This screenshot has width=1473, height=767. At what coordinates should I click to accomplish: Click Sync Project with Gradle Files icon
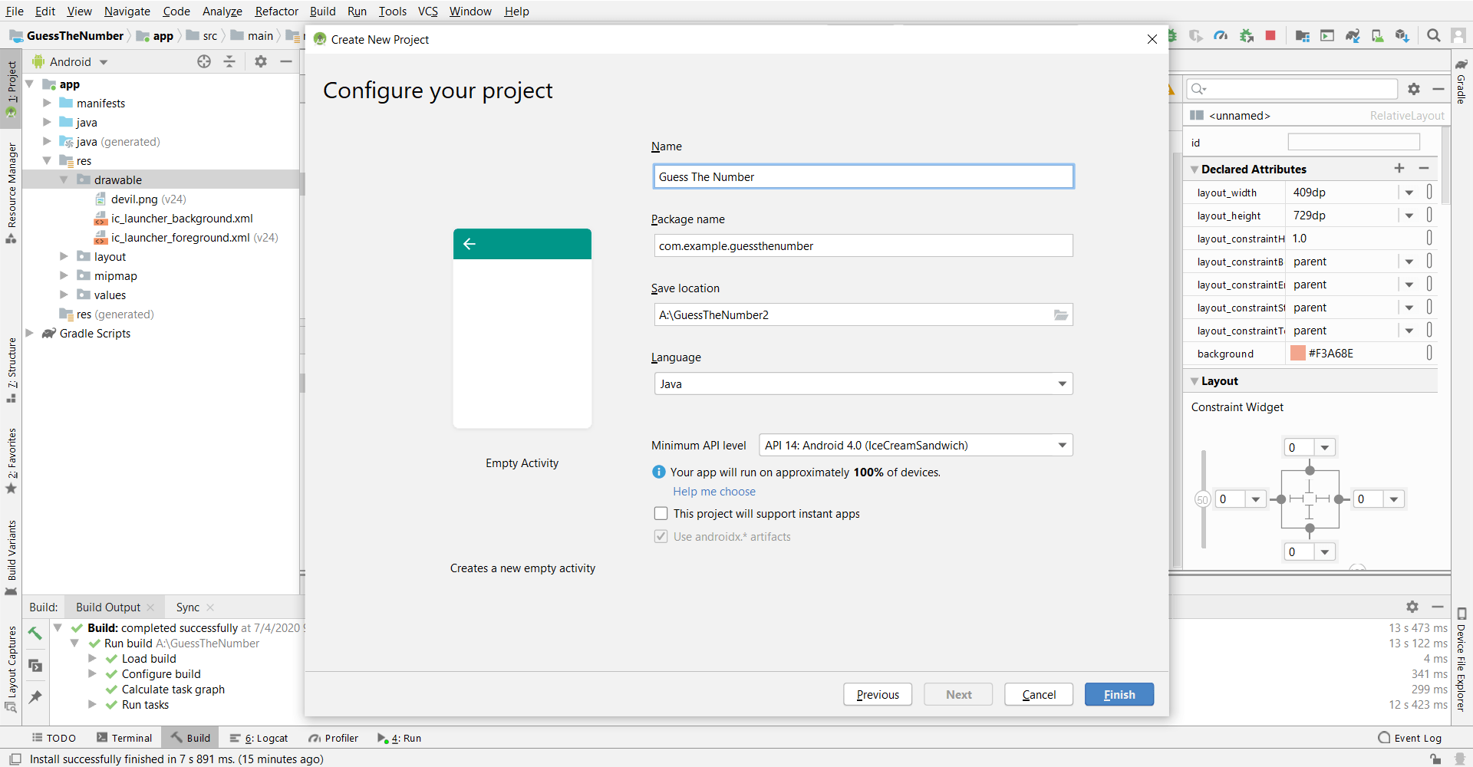[1353, 36]
